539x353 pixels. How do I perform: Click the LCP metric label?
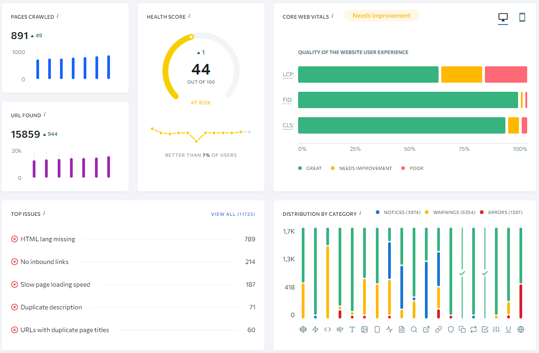(288, 75)
